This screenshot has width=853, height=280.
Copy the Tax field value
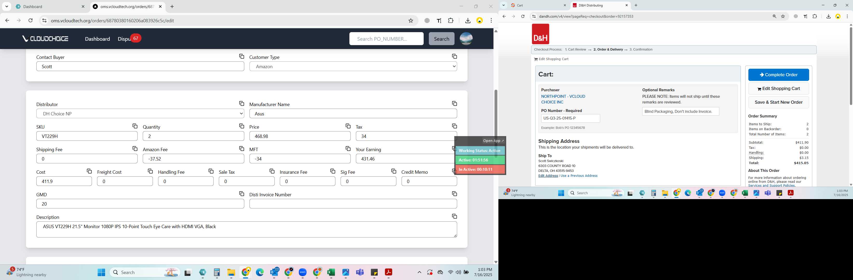pyautogui.click(x=454, y=126)
